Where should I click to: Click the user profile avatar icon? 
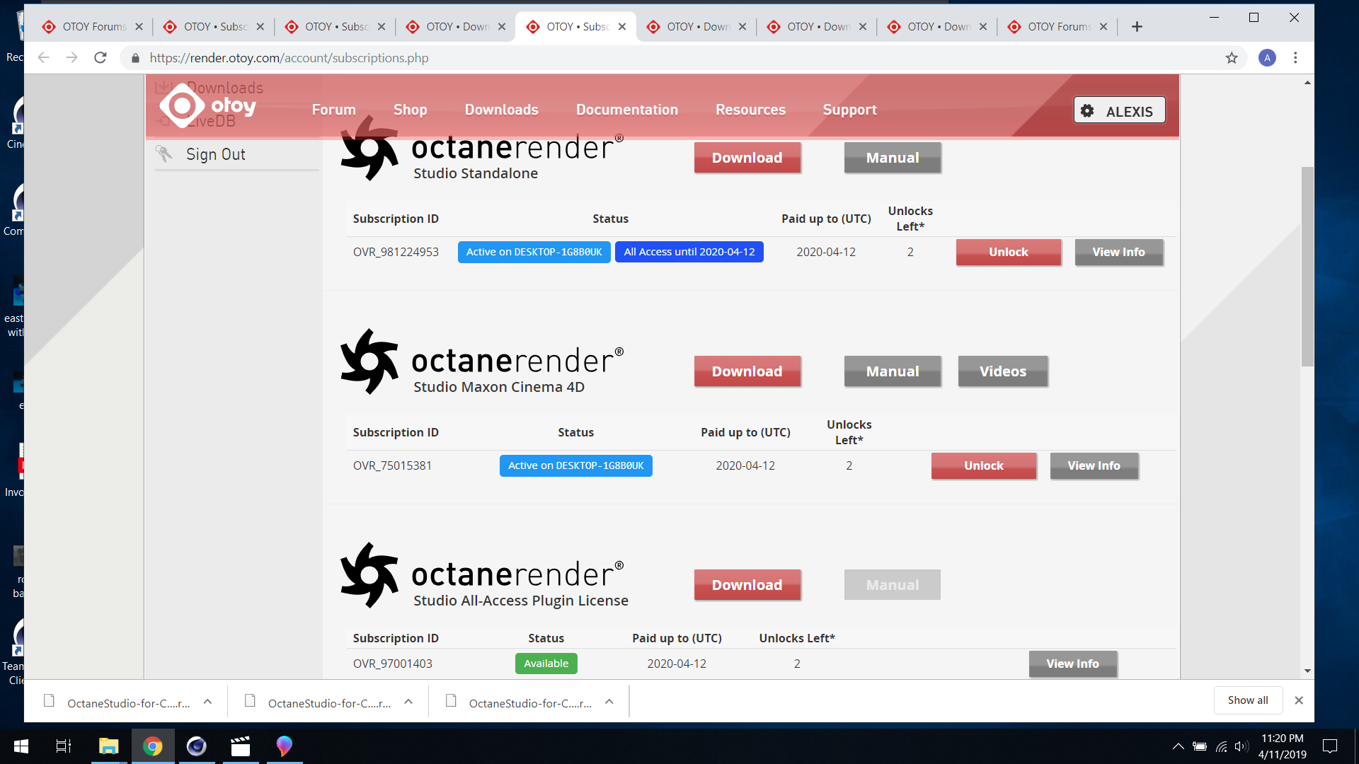1267,58
